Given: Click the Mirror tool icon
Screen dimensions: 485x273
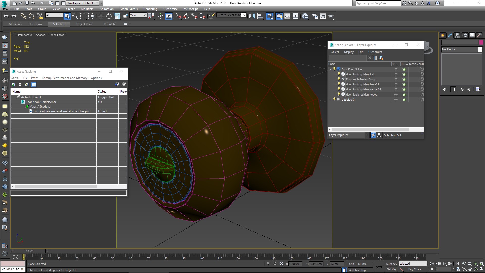Looking at the screenshot, I should point(252,16).
